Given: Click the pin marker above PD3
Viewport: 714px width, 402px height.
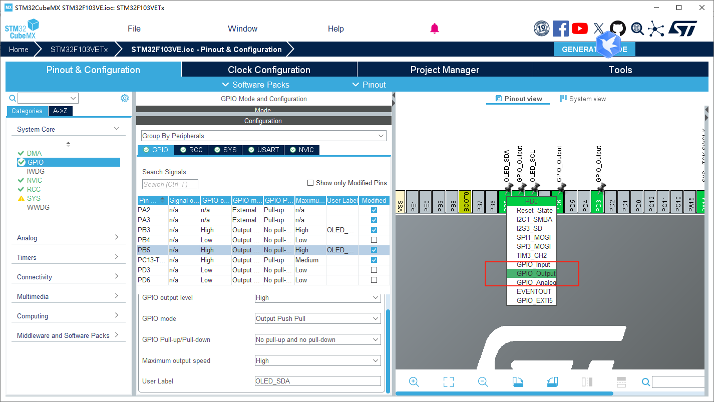Looking at the screenshot, I should pos(601,188).
